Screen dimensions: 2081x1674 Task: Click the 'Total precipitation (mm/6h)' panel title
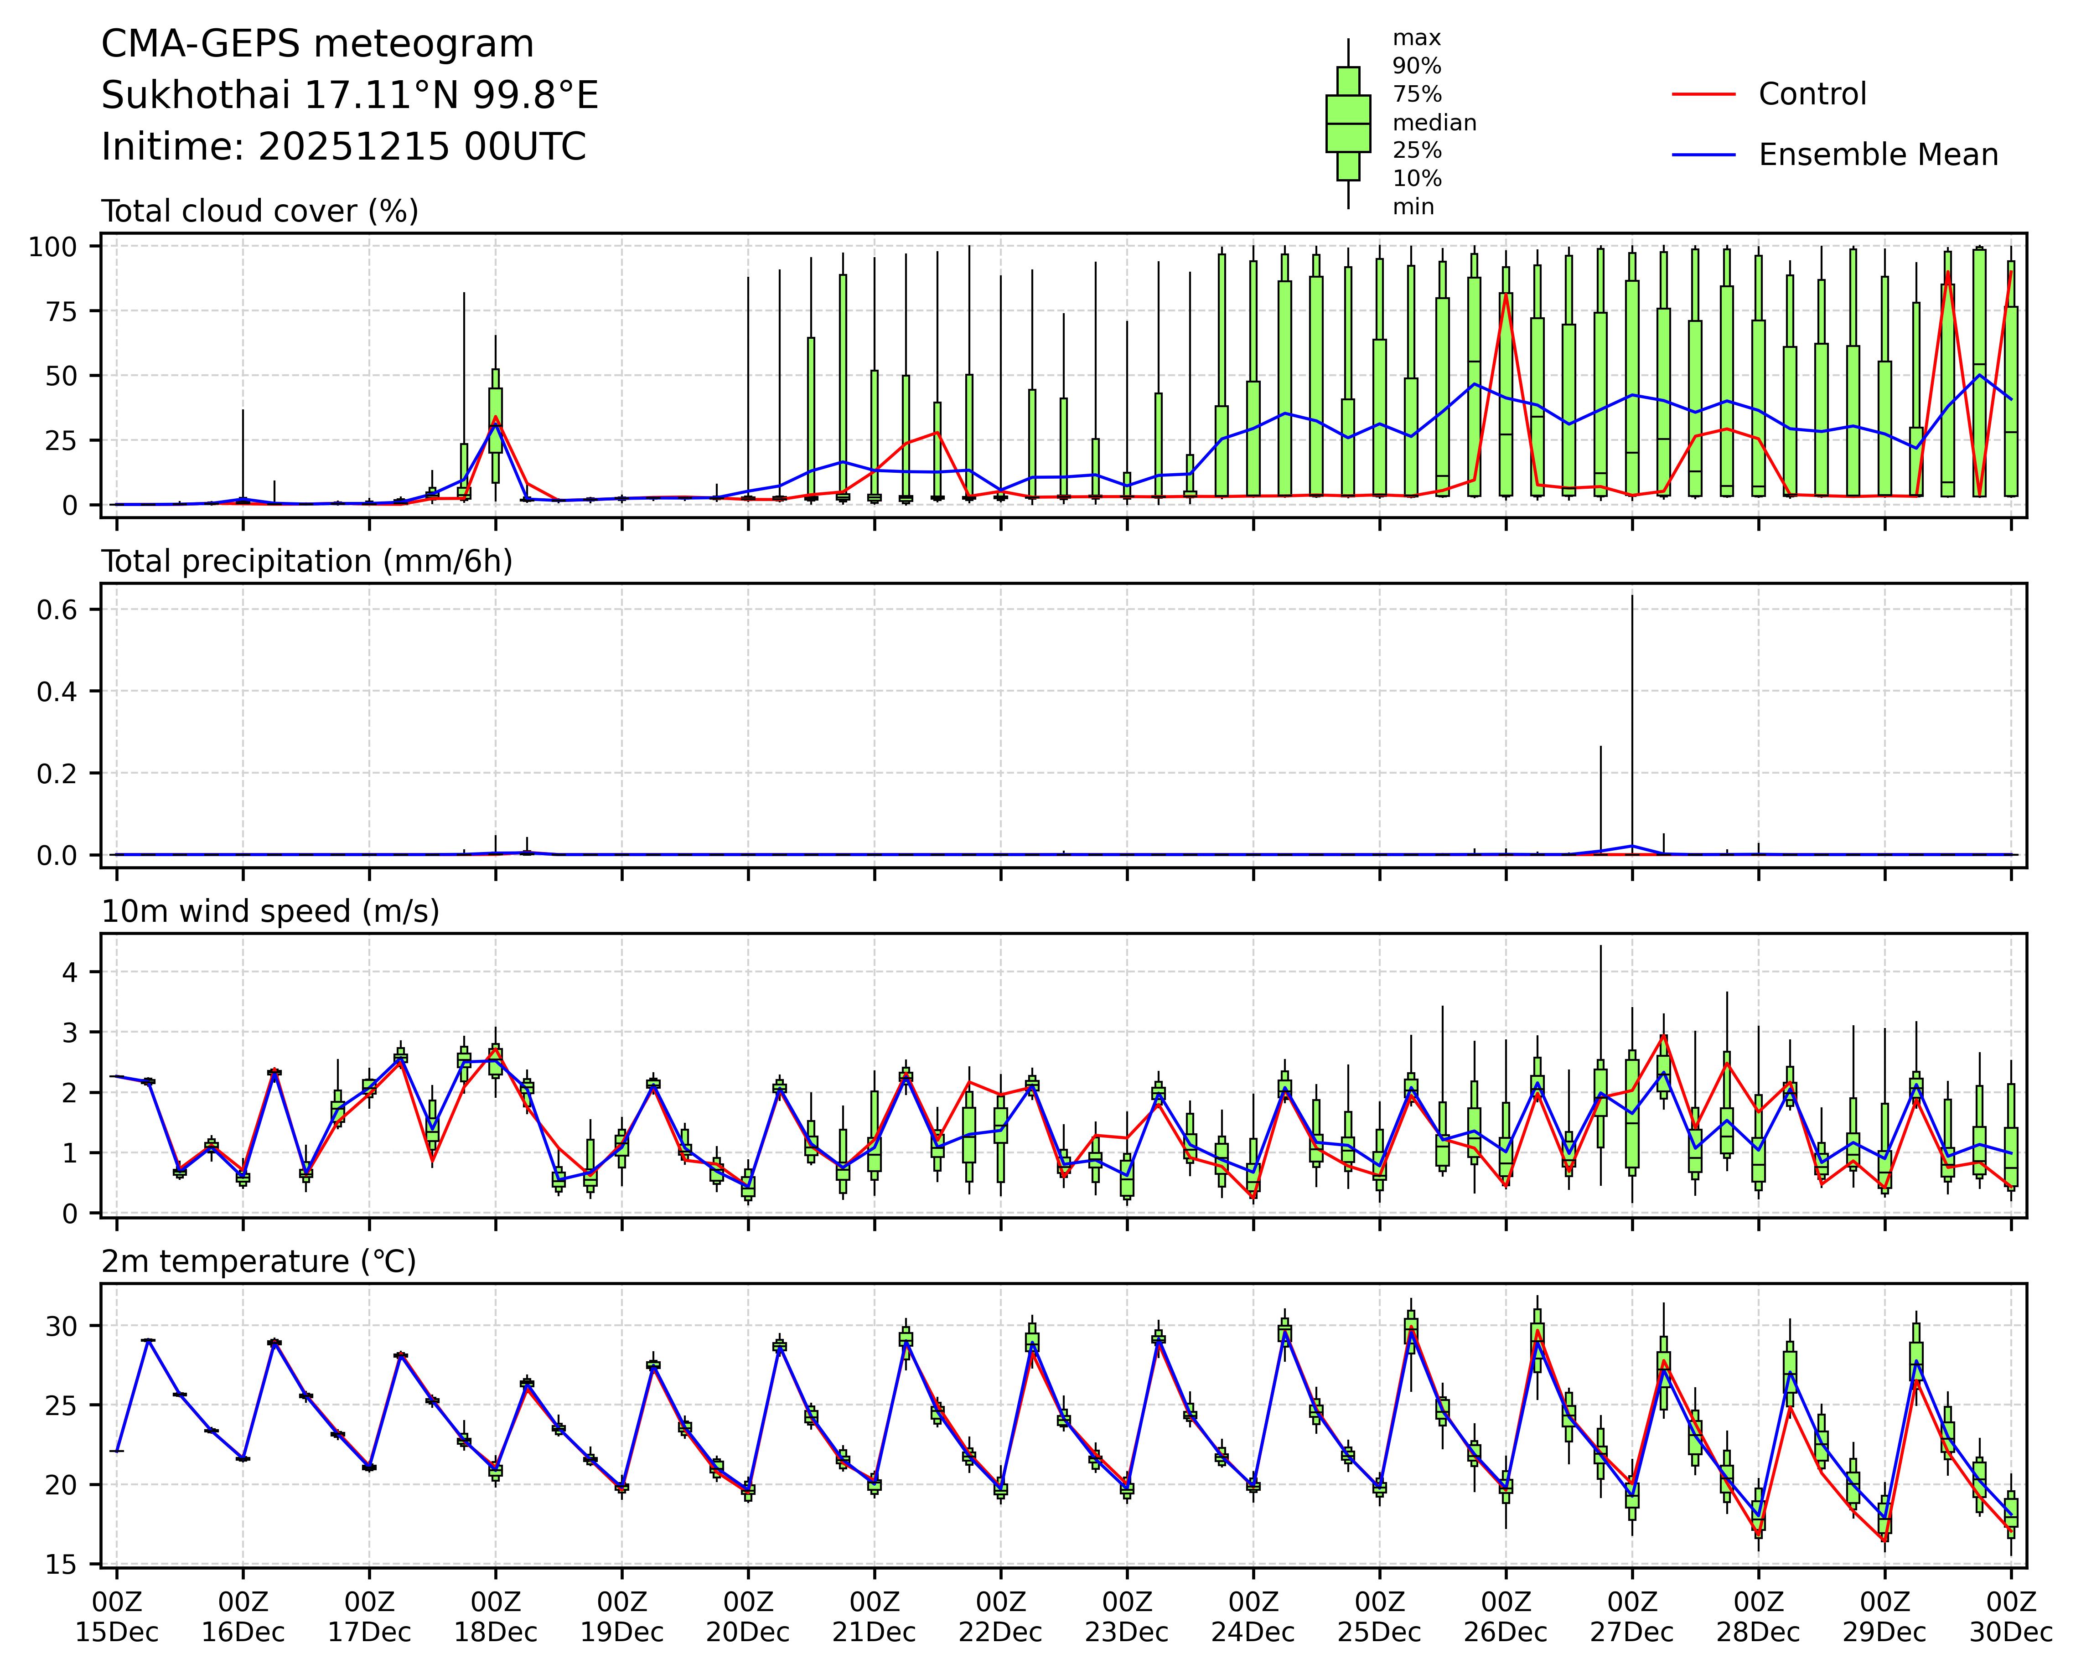tap(306, 562)
